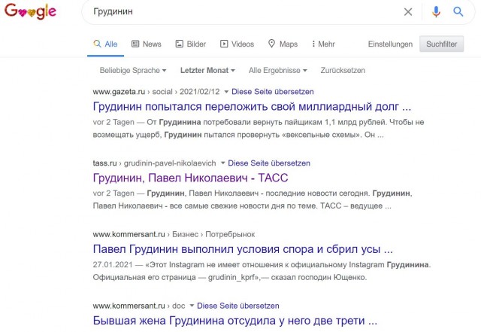Open result Павел Грудинин выполнил условия спора
Image resolution: width=481 pixels, height=332 pixels.
[x=243, y=249]
